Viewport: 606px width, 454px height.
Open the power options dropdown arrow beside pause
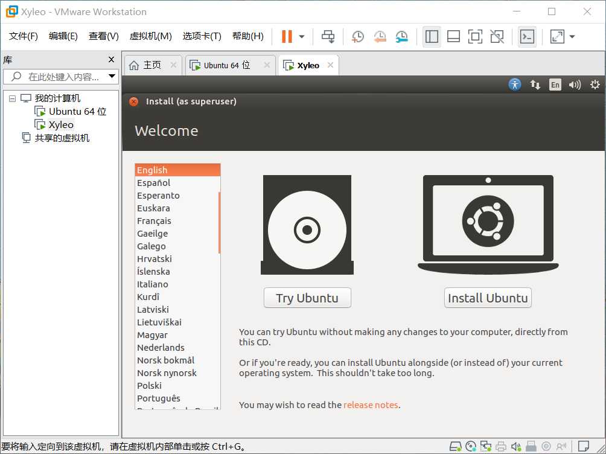302,37
